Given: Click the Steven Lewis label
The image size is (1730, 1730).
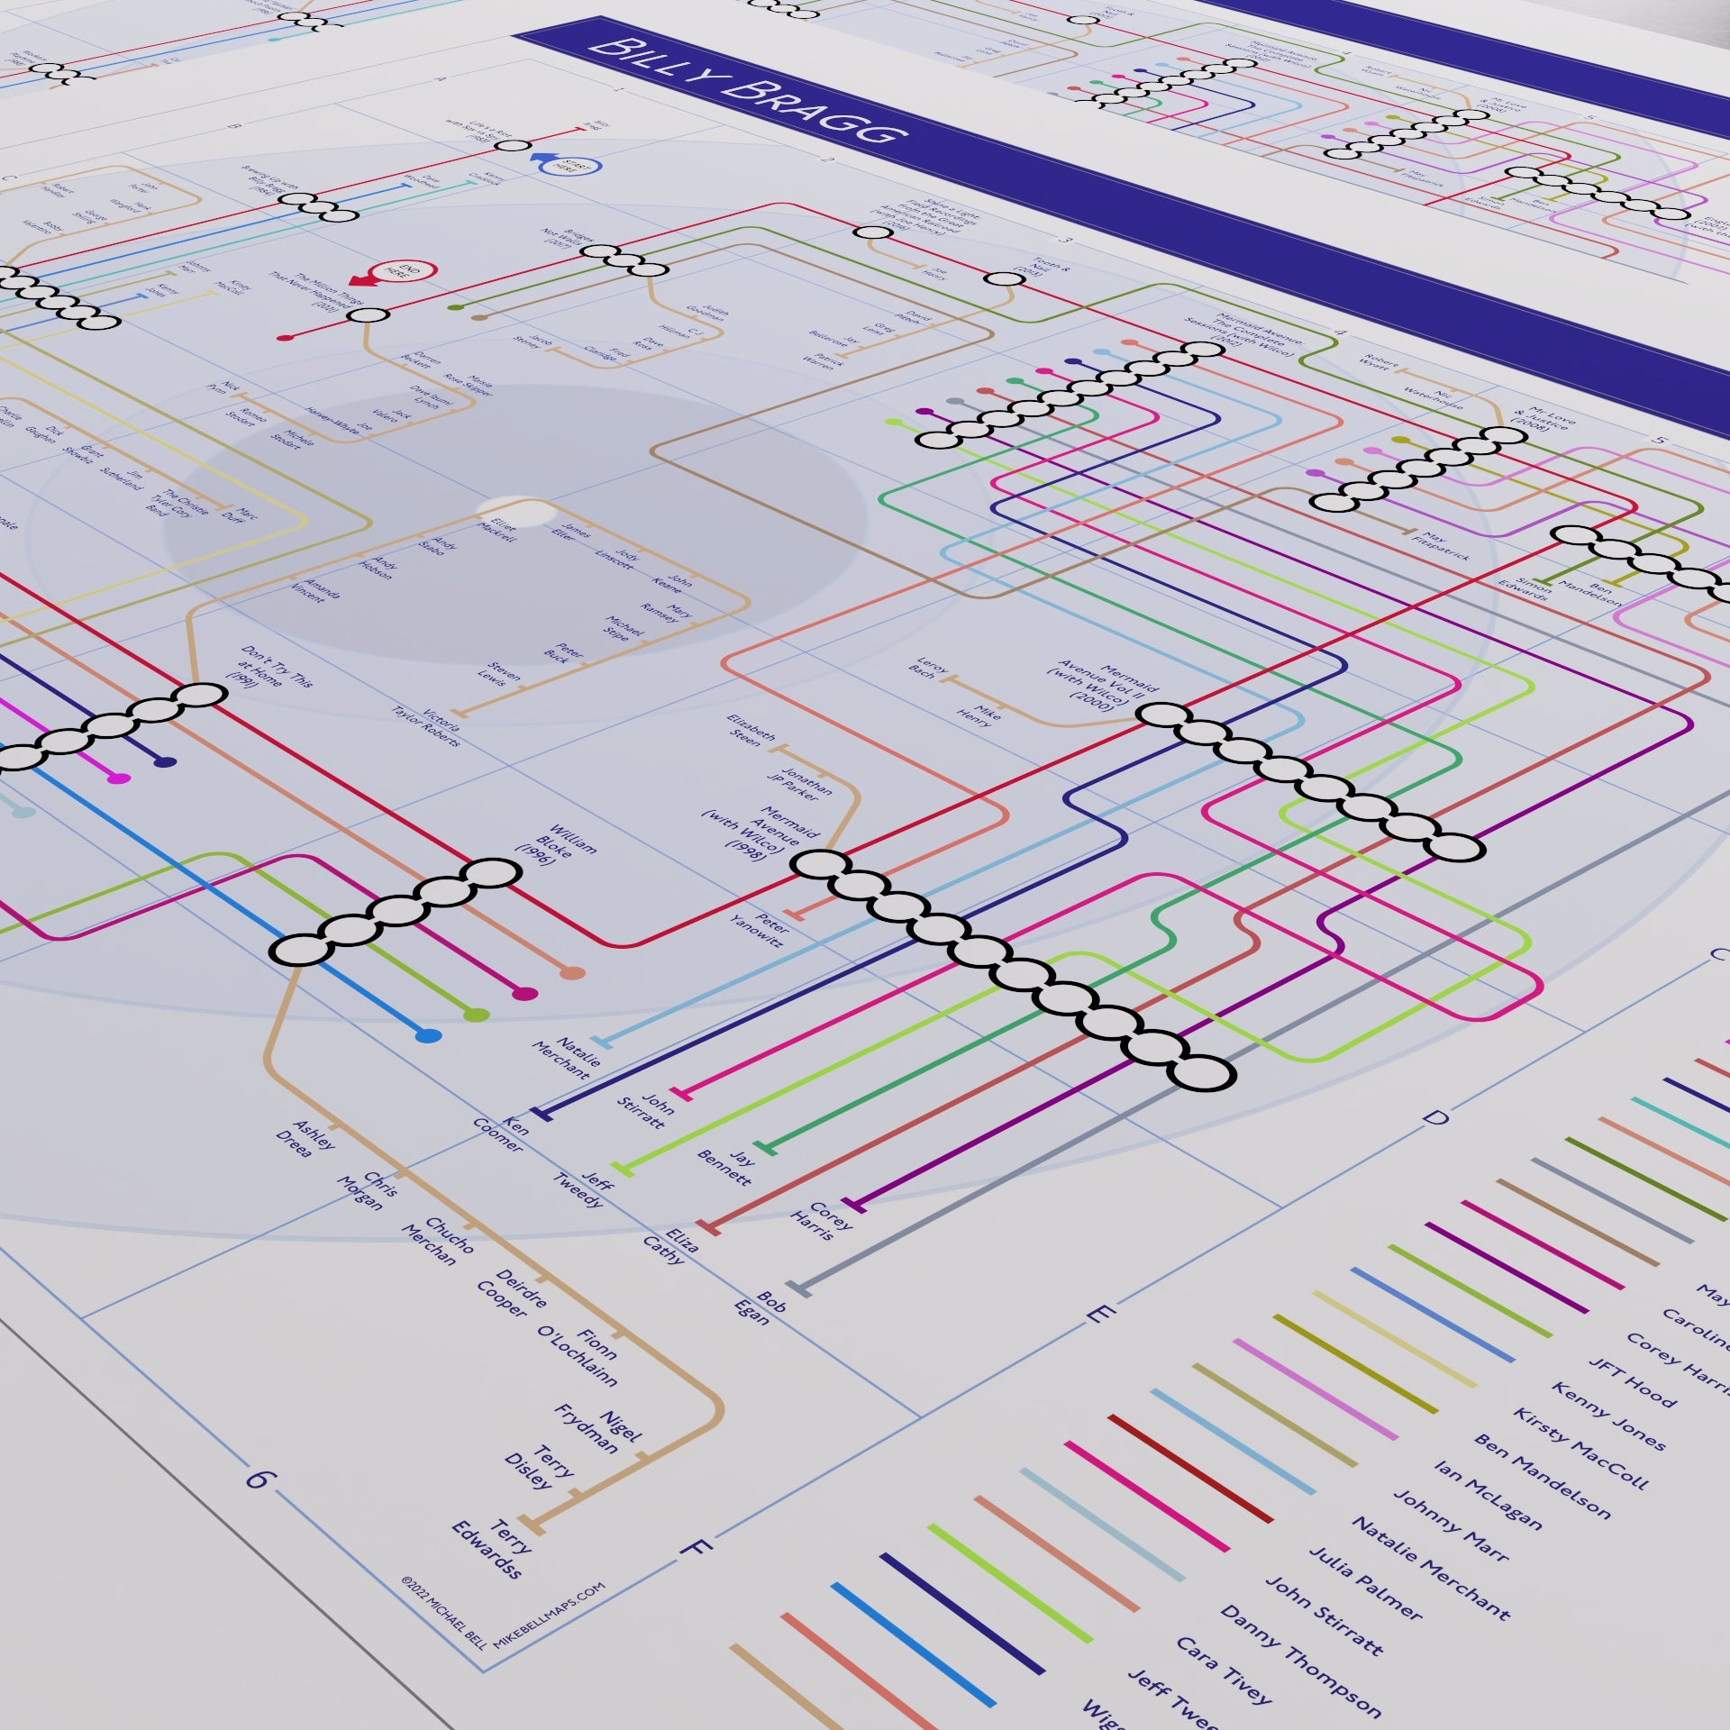Looking at the screenshot, I should (499, 673).
